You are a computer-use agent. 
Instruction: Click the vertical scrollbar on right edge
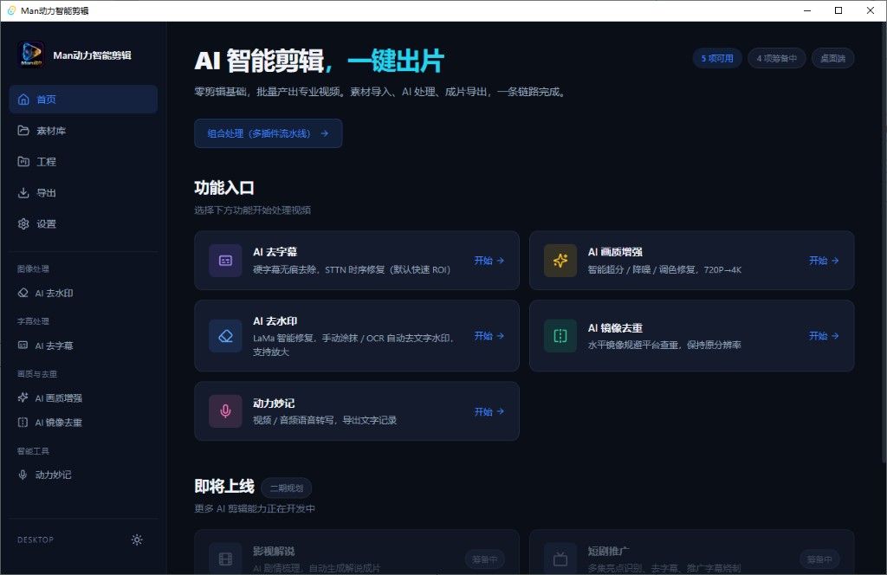click(x=884, y=243)
